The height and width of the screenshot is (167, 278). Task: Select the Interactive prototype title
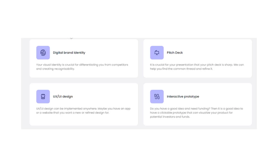tap(183, 97)
